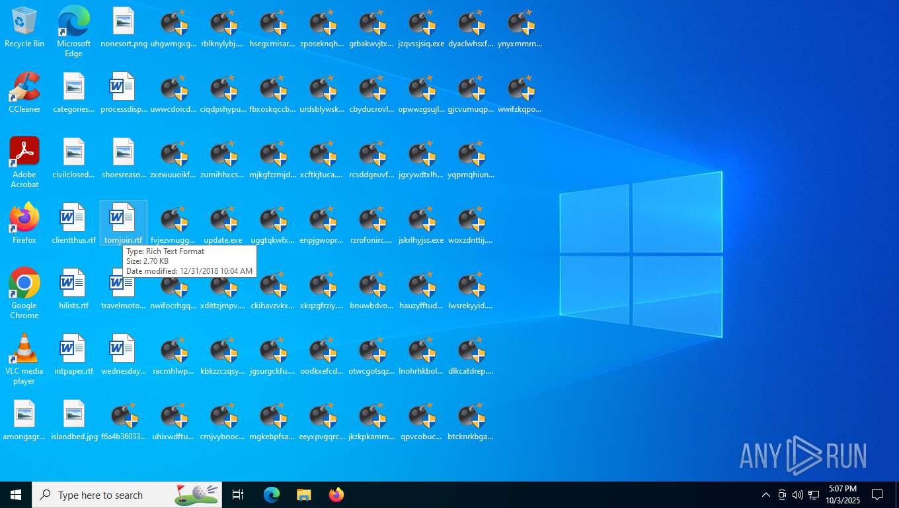Image resolution: width=899 pixels, height=508 pixels.
Task: Select the Google Chrome desktop shortcut
Action: pos(24,294)
